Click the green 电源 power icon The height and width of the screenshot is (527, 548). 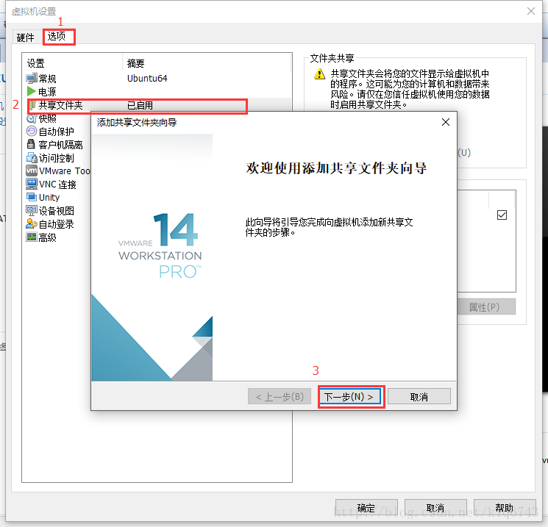32,92
